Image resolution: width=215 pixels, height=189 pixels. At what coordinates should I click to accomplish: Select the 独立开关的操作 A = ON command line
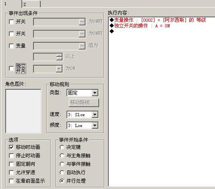point(140,26)
